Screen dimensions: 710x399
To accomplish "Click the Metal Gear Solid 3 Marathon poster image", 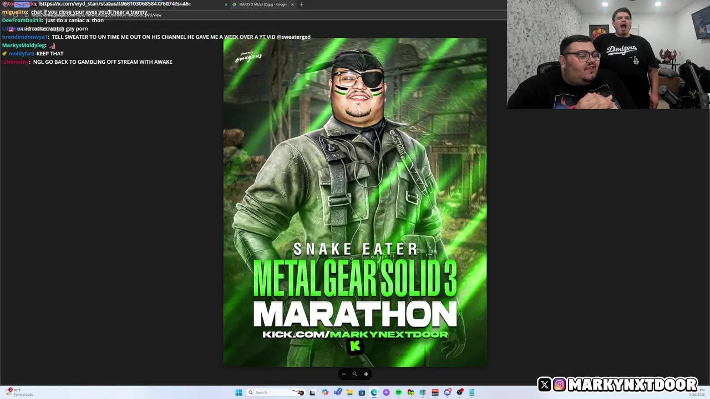I will [x=355, y=202].
